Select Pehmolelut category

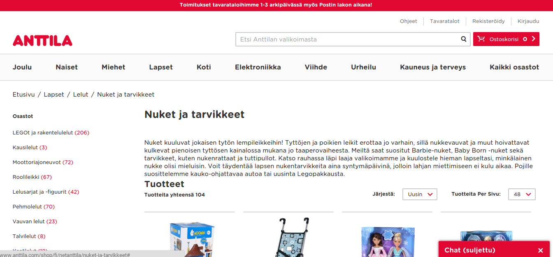point(34,207)
